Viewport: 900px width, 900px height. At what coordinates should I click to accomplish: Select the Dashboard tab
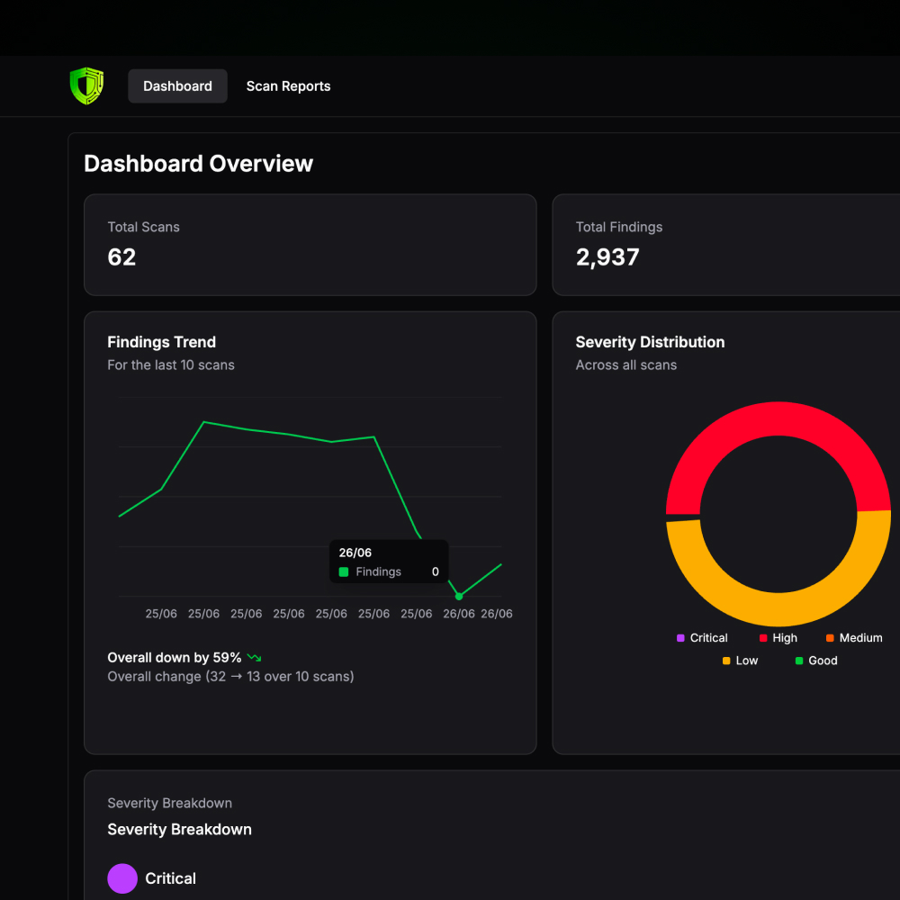point(177,85)
